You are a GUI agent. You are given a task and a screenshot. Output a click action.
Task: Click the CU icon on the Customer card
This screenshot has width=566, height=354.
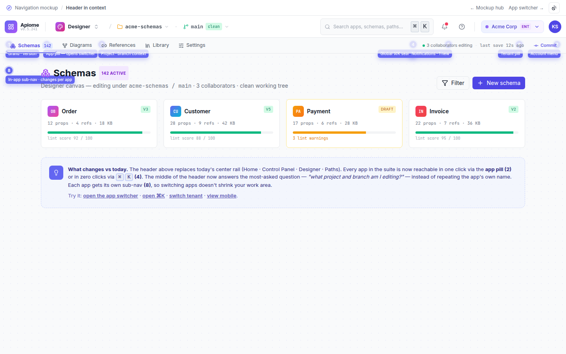point(176,111)
